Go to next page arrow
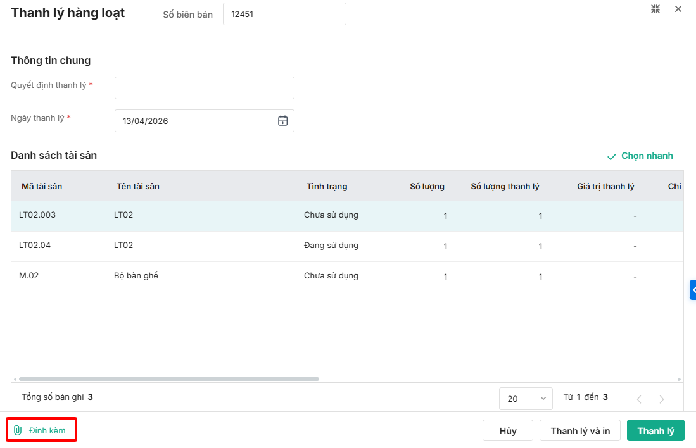Viewport: 696px width, 448px height. click(662, 399)
